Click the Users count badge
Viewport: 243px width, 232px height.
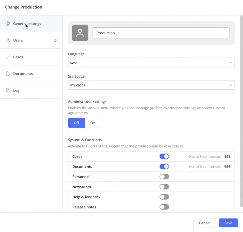point(55,40)
